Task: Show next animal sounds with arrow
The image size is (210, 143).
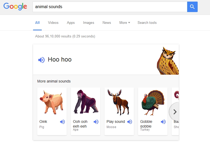Action: [175, 112]
